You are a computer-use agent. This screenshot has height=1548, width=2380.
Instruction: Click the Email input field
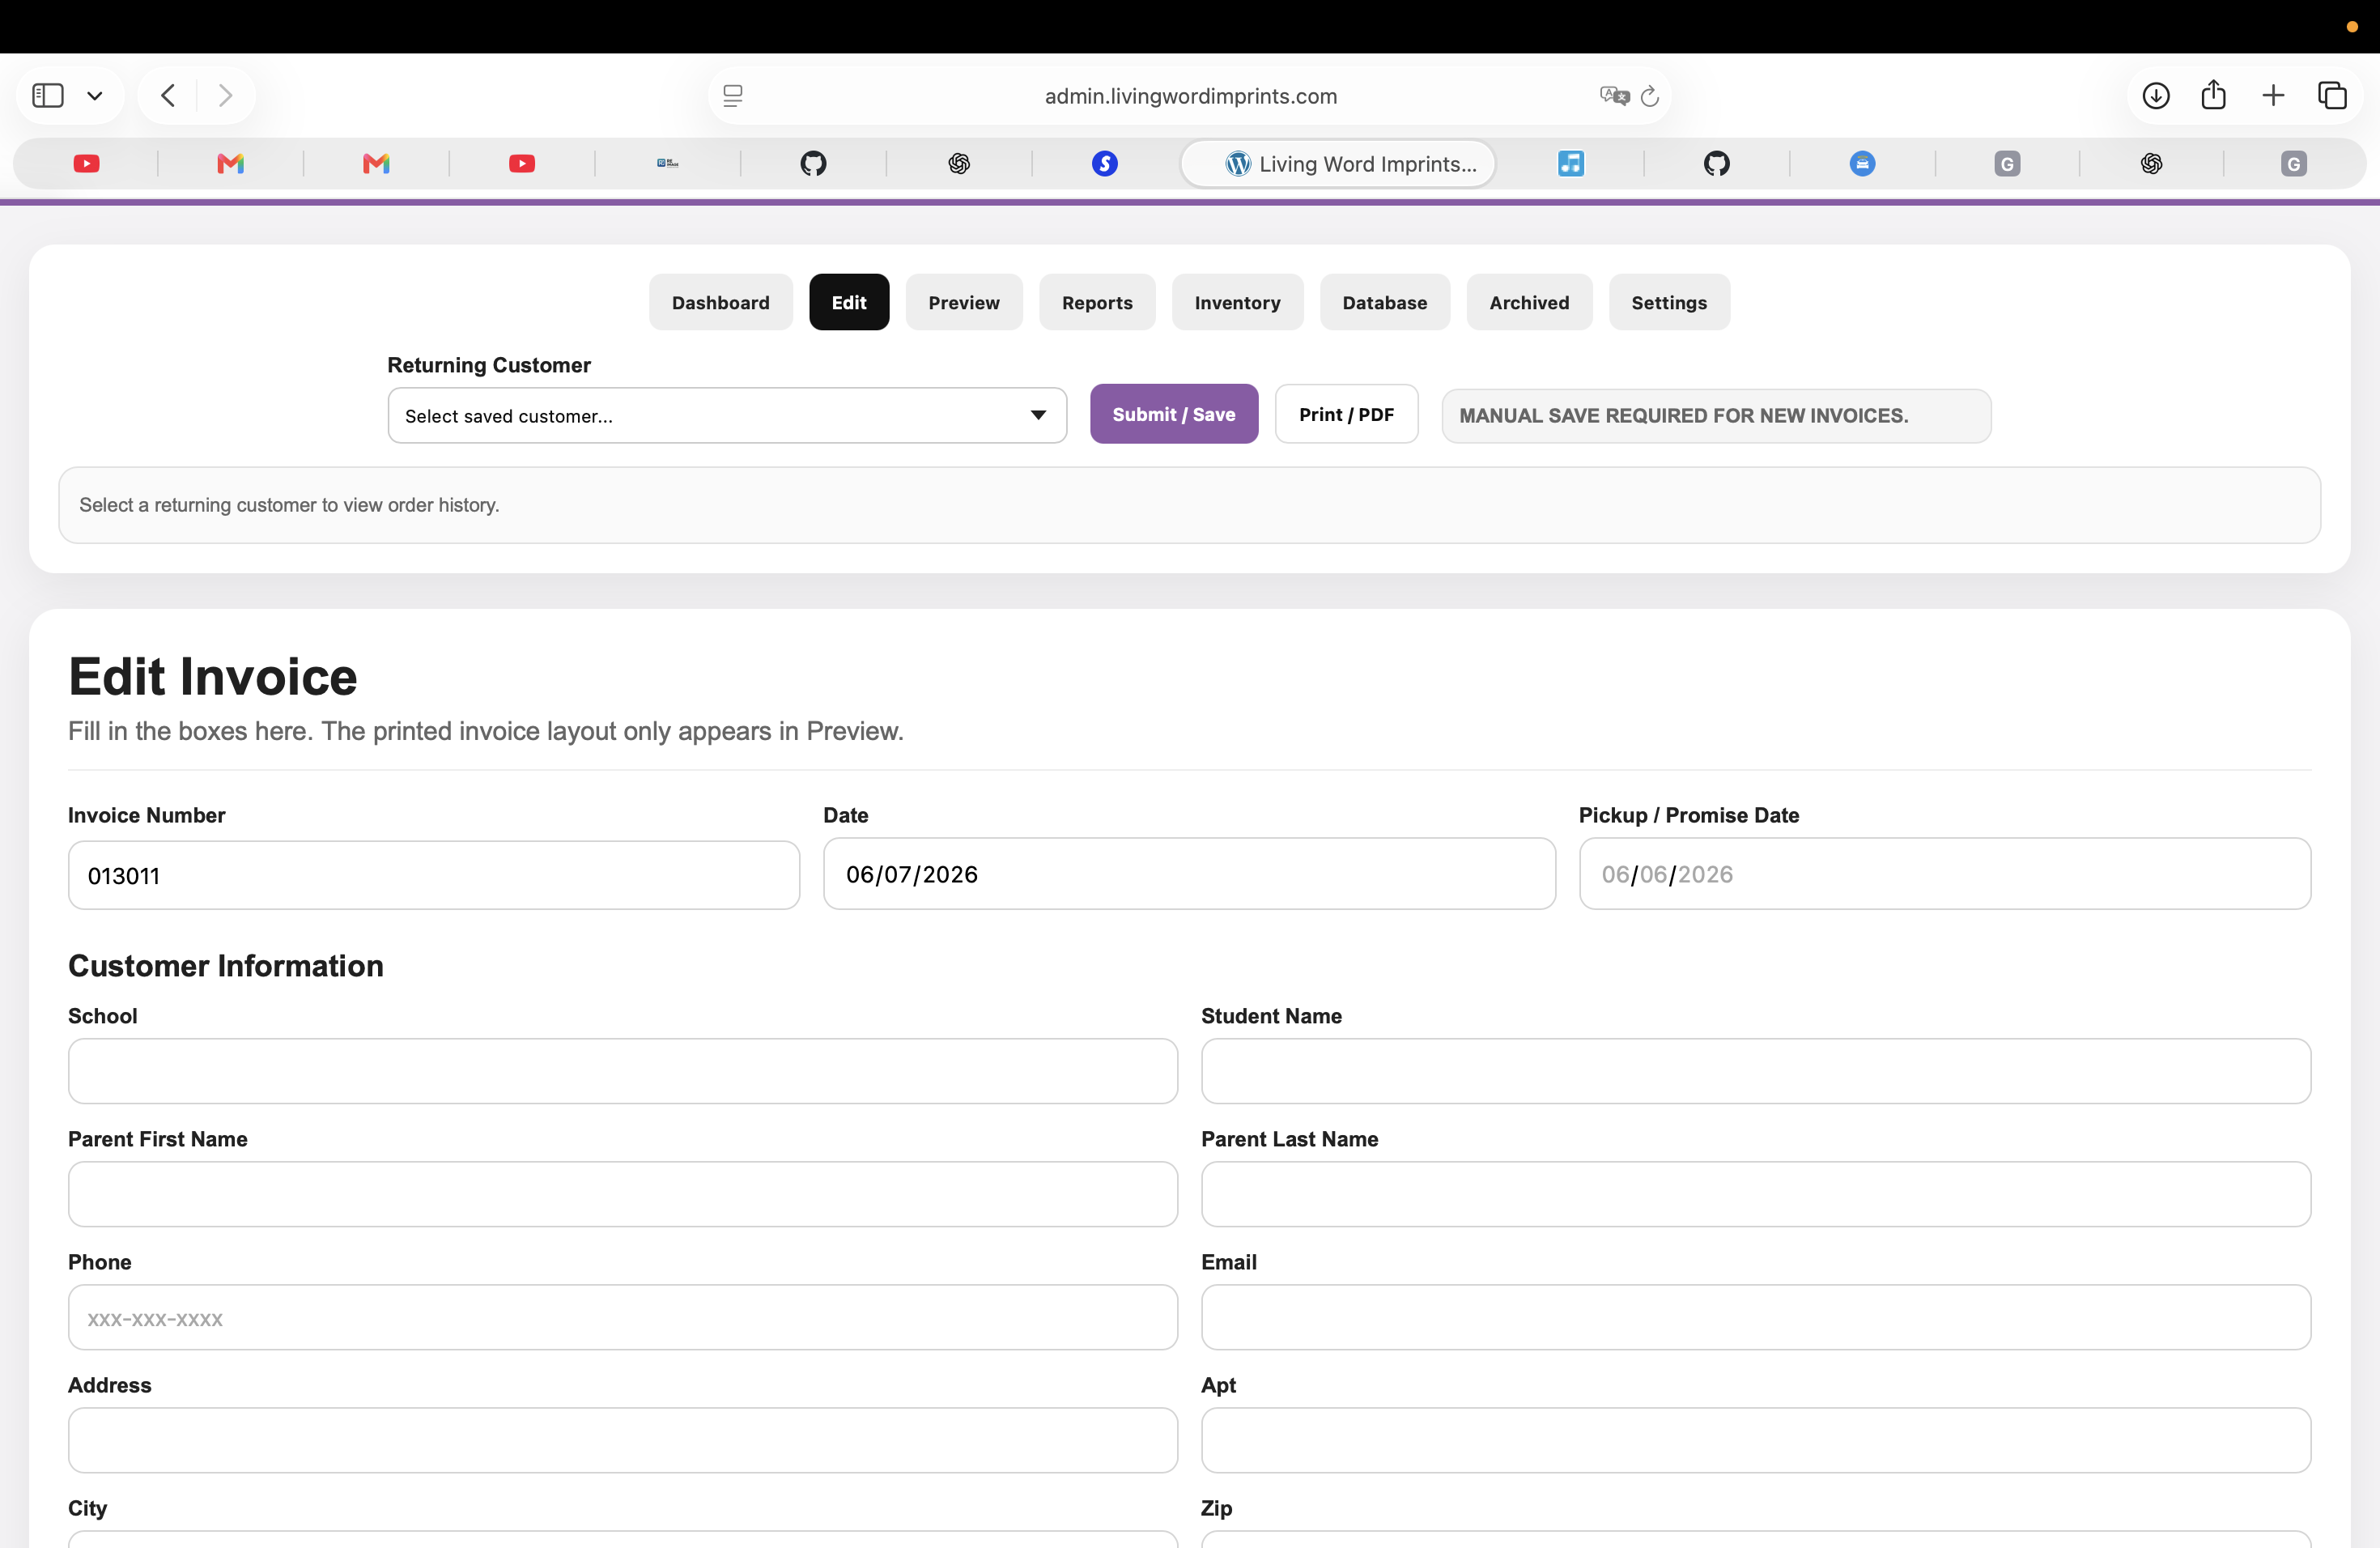pyautogui.click(x=1756, y=1317)
